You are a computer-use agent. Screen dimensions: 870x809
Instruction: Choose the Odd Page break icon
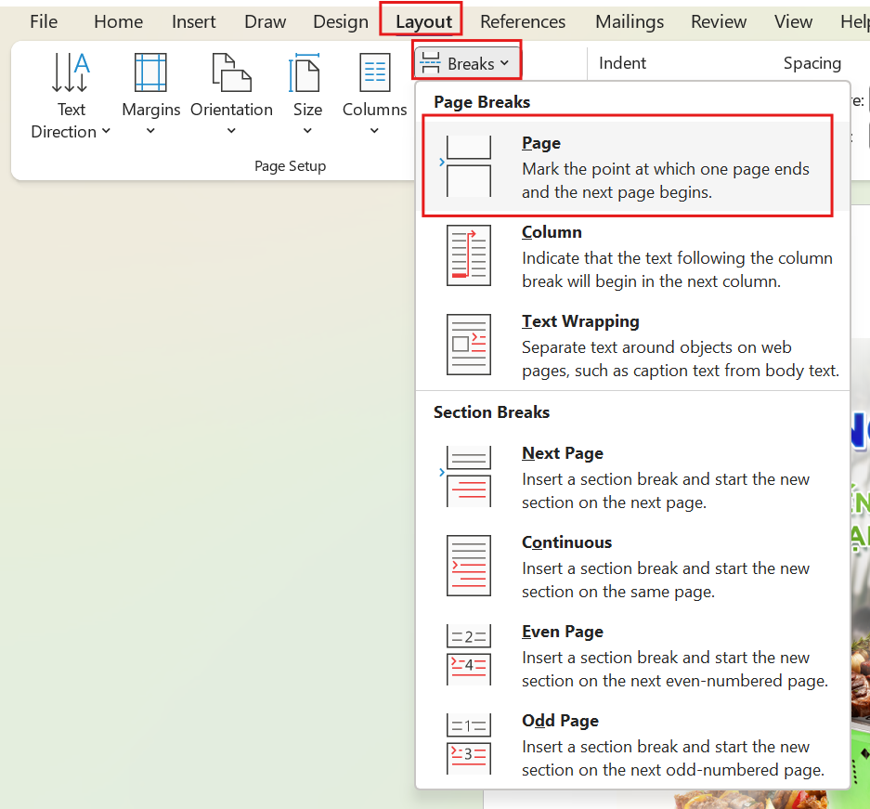[469, 744]
